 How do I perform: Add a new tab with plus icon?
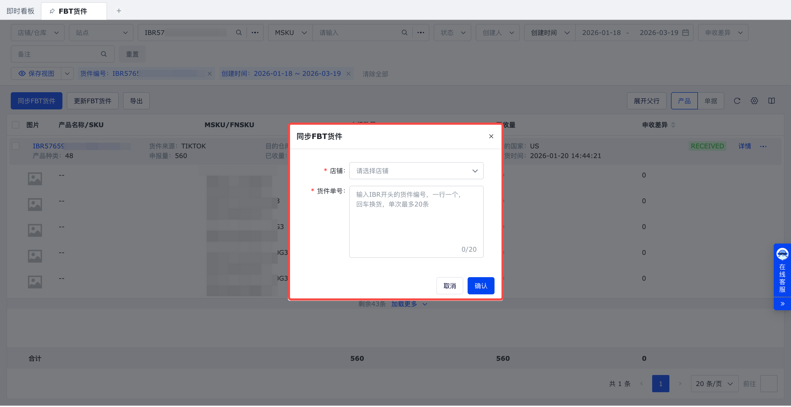tap(119, 11)
